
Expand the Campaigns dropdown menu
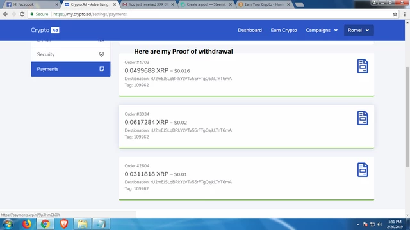[322, 30]
